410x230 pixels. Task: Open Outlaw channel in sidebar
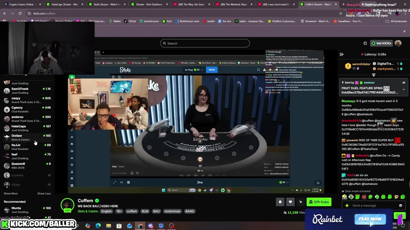(27, 137)
